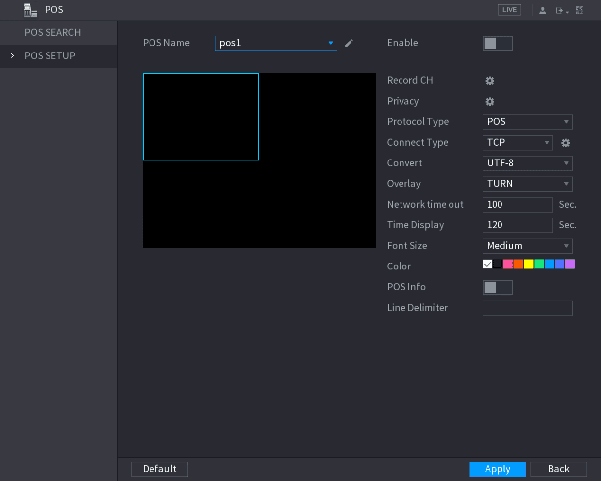
Task: Click the Time Display field
Action: pos(518,225)
